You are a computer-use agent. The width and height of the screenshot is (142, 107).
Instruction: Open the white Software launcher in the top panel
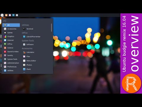coord(17,15)
